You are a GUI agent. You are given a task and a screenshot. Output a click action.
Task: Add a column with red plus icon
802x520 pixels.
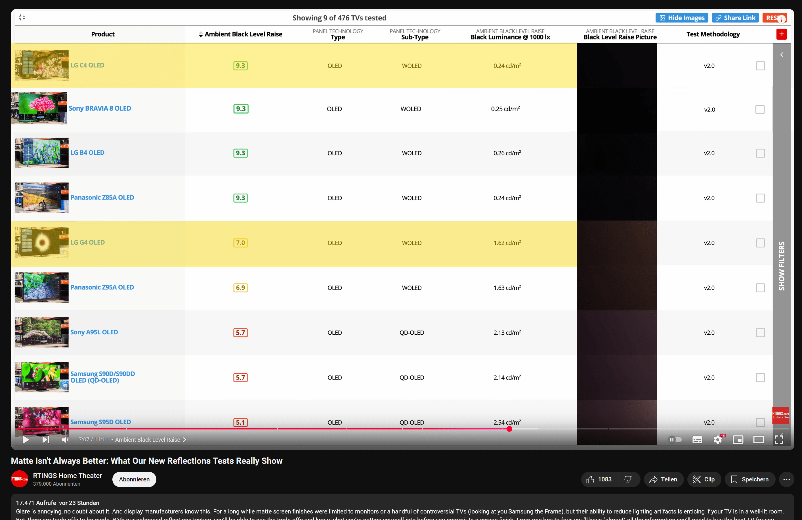click(x=782, y=34)
